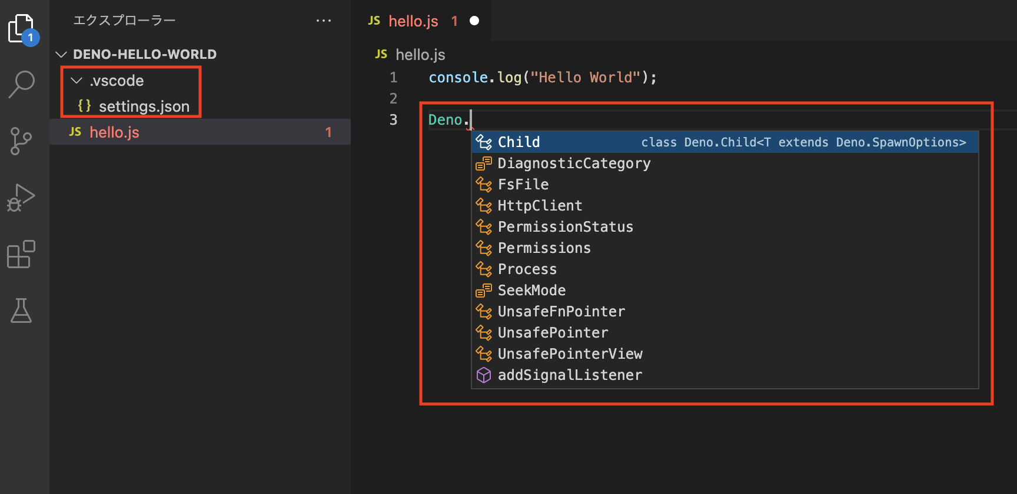Open Explorer more actions ellipsis menu

[323, 21]
